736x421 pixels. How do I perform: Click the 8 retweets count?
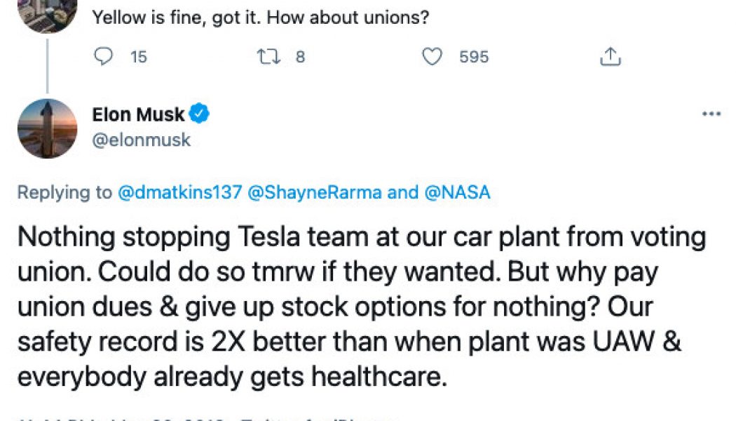[300, 57]
